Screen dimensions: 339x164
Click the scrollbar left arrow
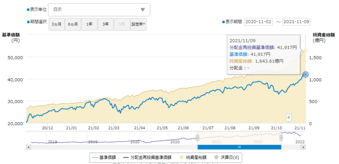point(28,147)
